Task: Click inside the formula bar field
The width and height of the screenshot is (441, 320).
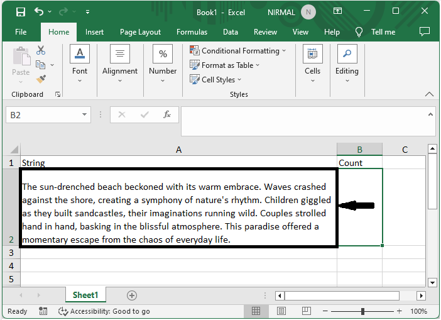Action: (302, 121)
